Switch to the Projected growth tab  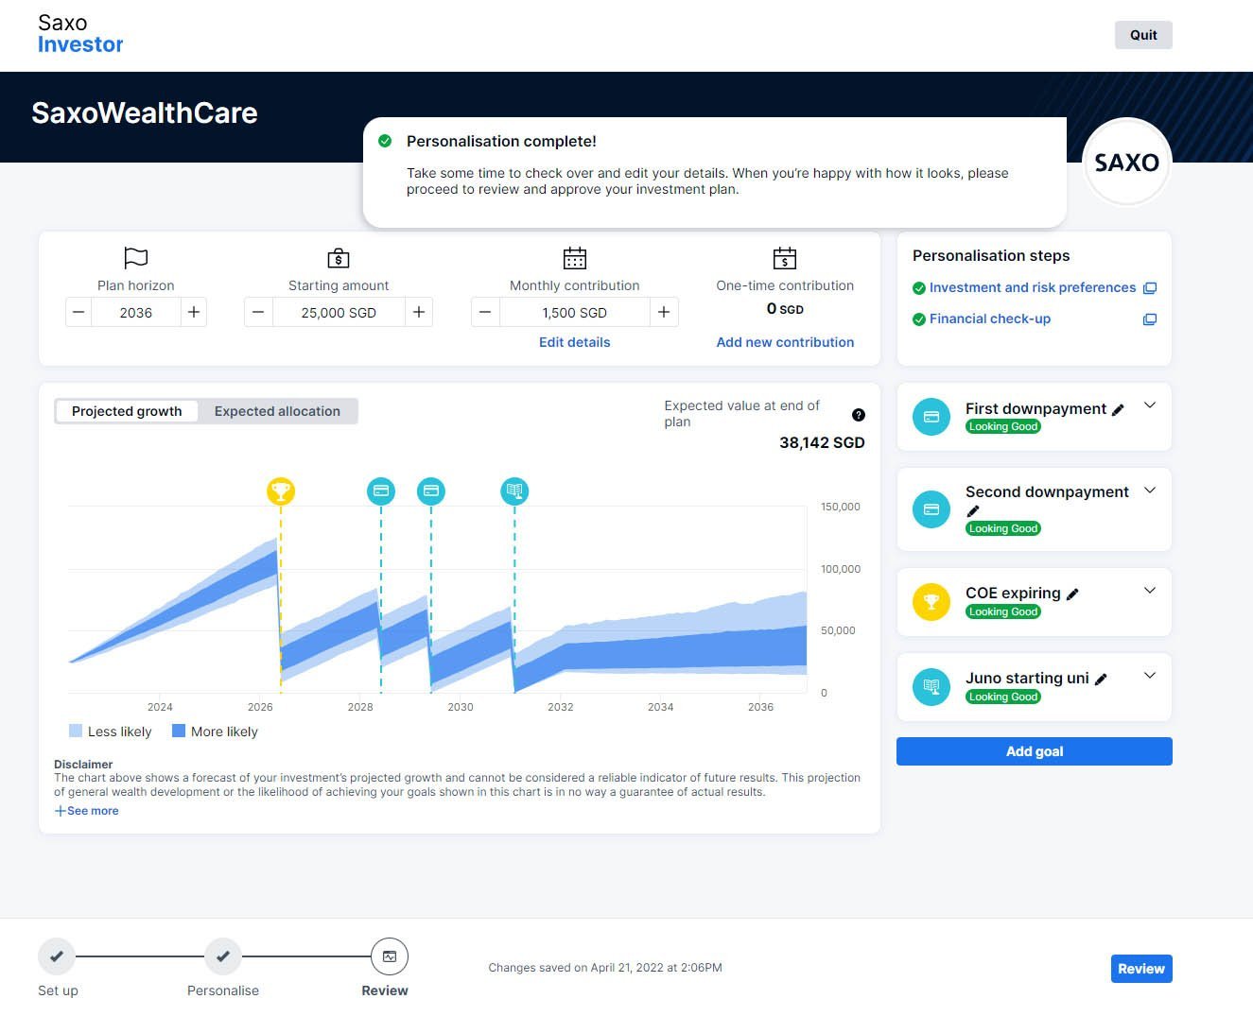127,411
